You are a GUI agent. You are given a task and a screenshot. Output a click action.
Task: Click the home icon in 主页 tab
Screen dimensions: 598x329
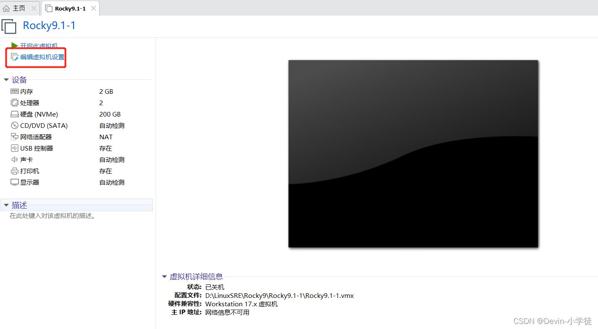(x=6, y=8)
